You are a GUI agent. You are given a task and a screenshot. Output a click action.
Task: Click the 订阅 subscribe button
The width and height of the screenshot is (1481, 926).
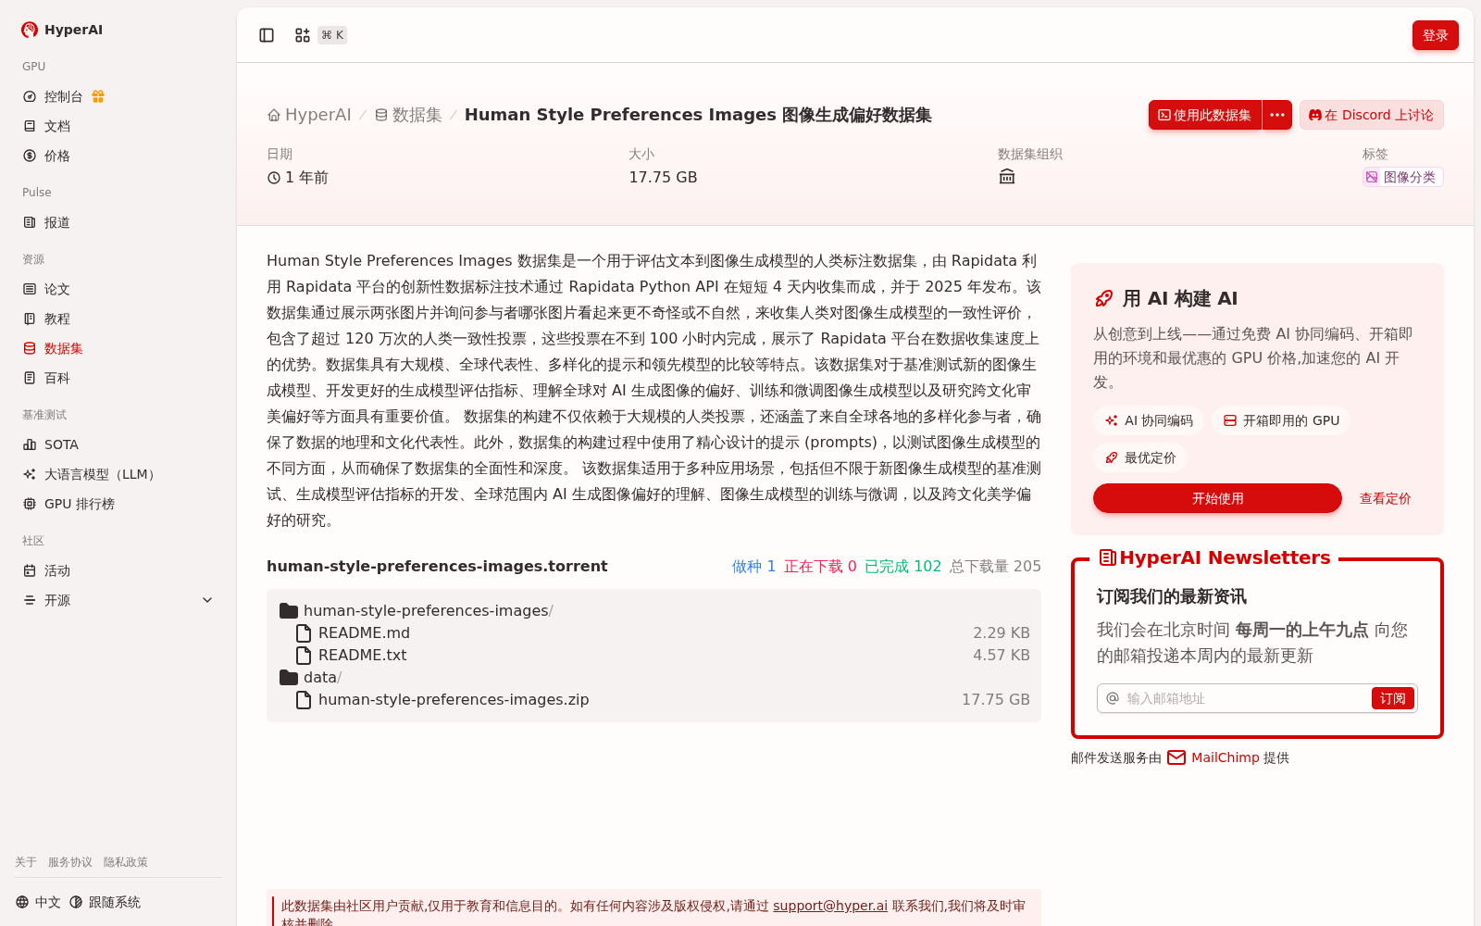coord(1392,698)
